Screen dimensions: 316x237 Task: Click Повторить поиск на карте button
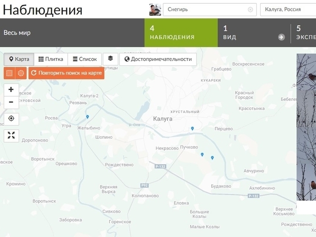(67, 73)
